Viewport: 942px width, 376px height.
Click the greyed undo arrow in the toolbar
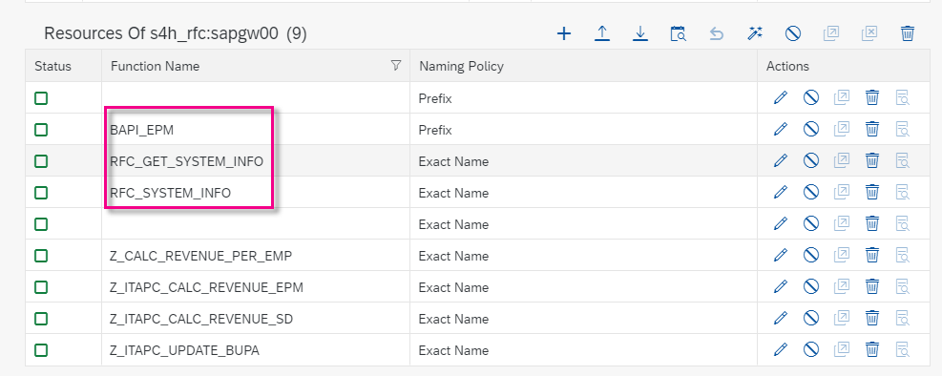(716, 33)
